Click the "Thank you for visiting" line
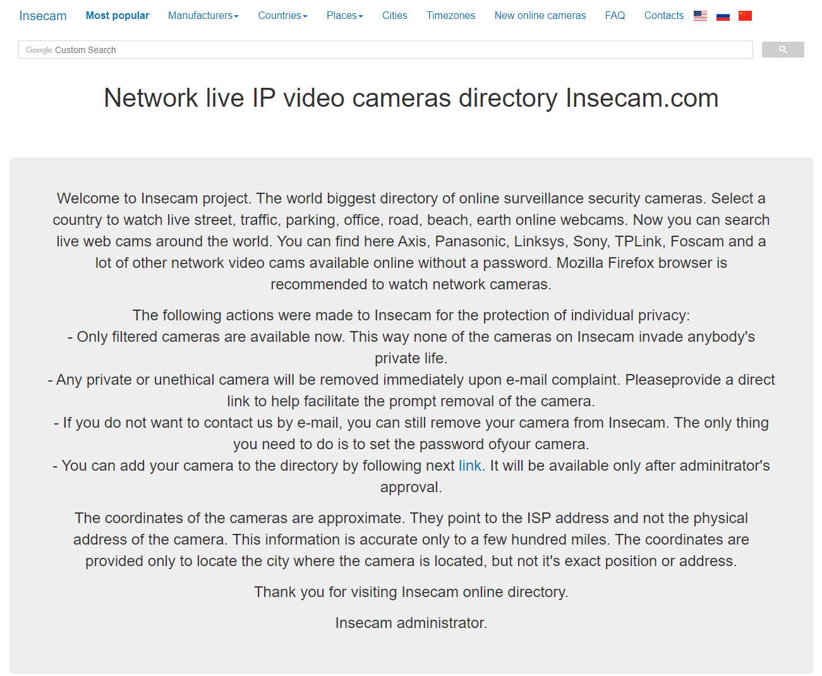Screen dimensions: 822x676 point(411,593)
